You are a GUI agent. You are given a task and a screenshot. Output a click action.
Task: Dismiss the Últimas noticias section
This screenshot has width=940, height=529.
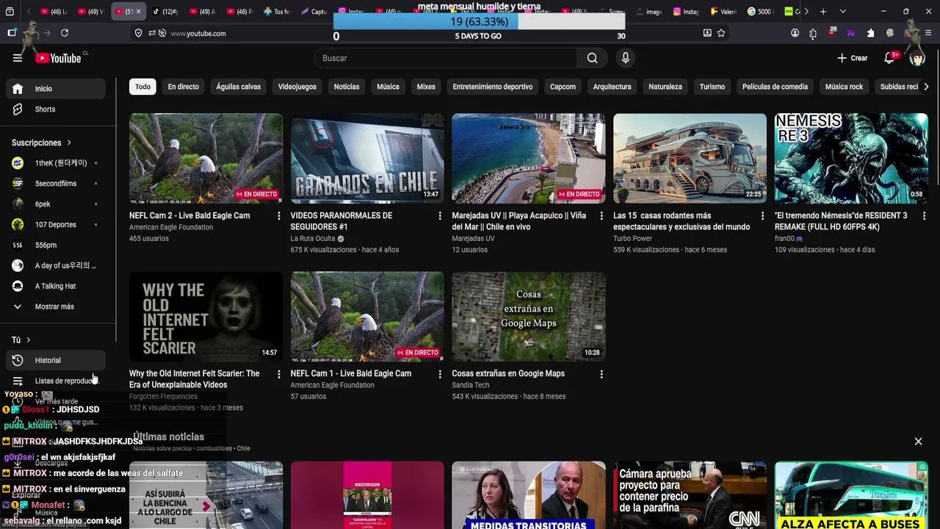918,442
